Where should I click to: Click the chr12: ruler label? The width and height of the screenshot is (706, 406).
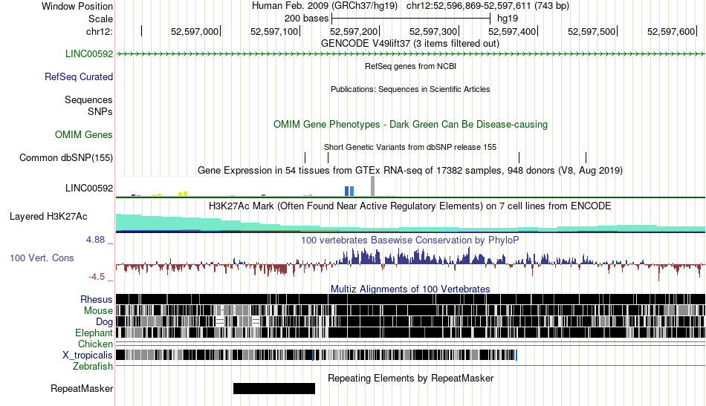pos(100,31)
